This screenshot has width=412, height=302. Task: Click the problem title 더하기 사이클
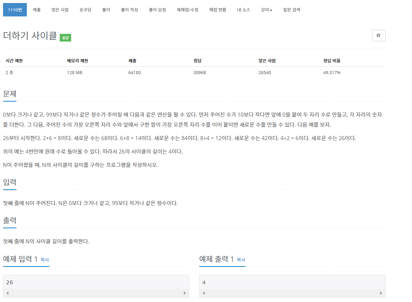pyautogui.click(x=30, y=36)
